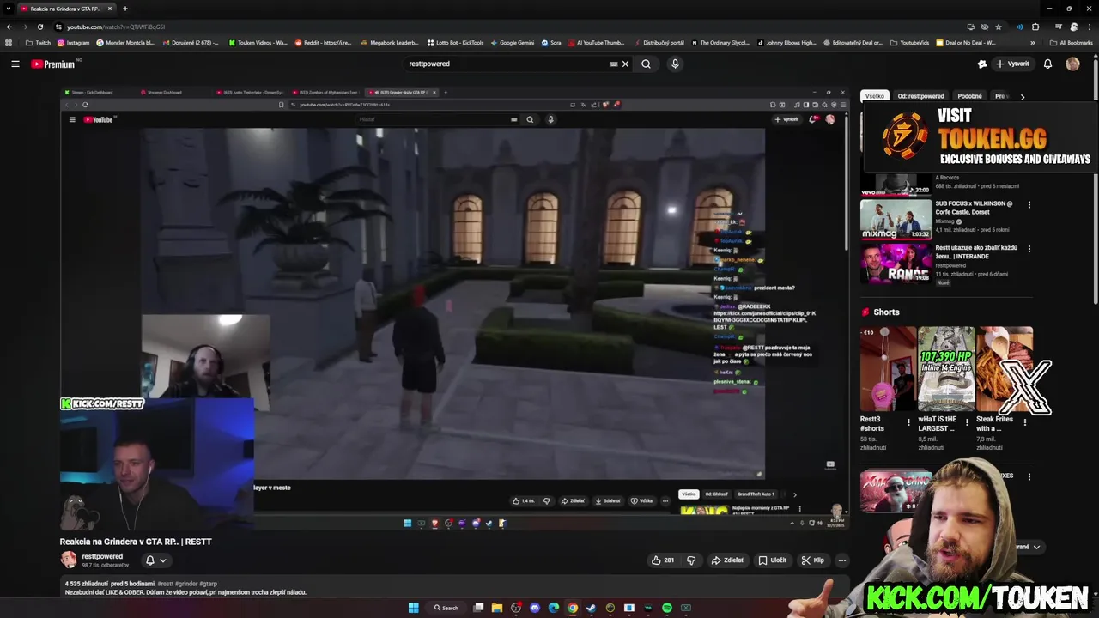Open a new browser tab
This screenshot has width=1099, height=618.
pos(125,9)
